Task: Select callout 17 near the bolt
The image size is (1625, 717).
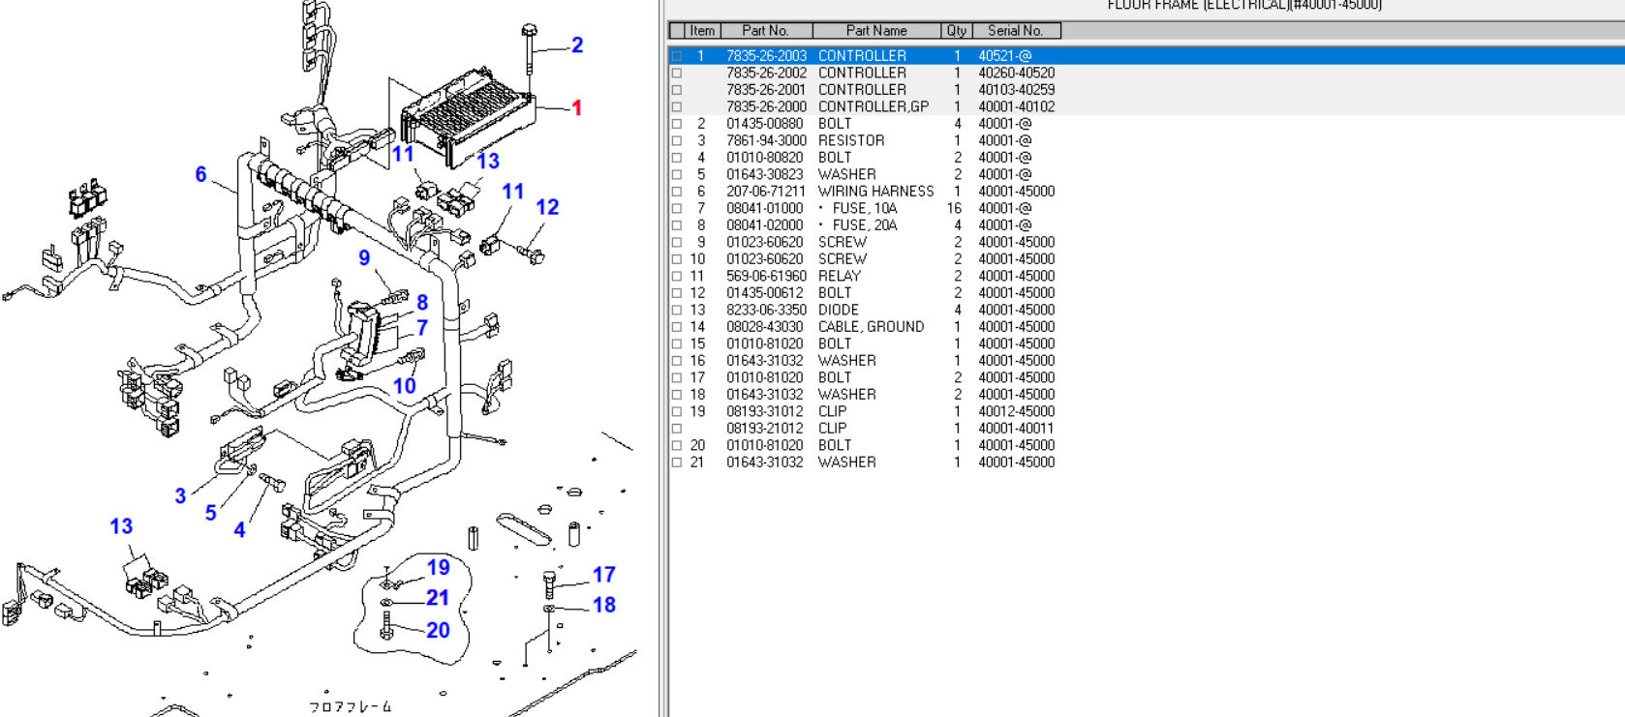Action: click(x=604, y=576)
